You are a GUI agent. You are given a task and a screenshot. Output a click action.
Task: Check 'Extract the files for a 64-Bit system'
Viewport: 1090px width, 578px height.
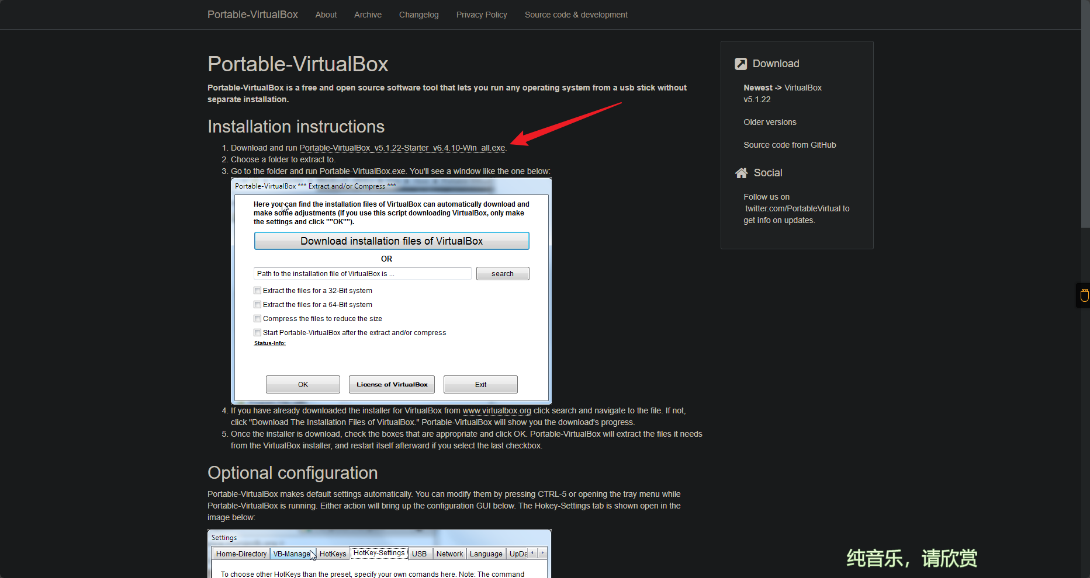[258, 305]
